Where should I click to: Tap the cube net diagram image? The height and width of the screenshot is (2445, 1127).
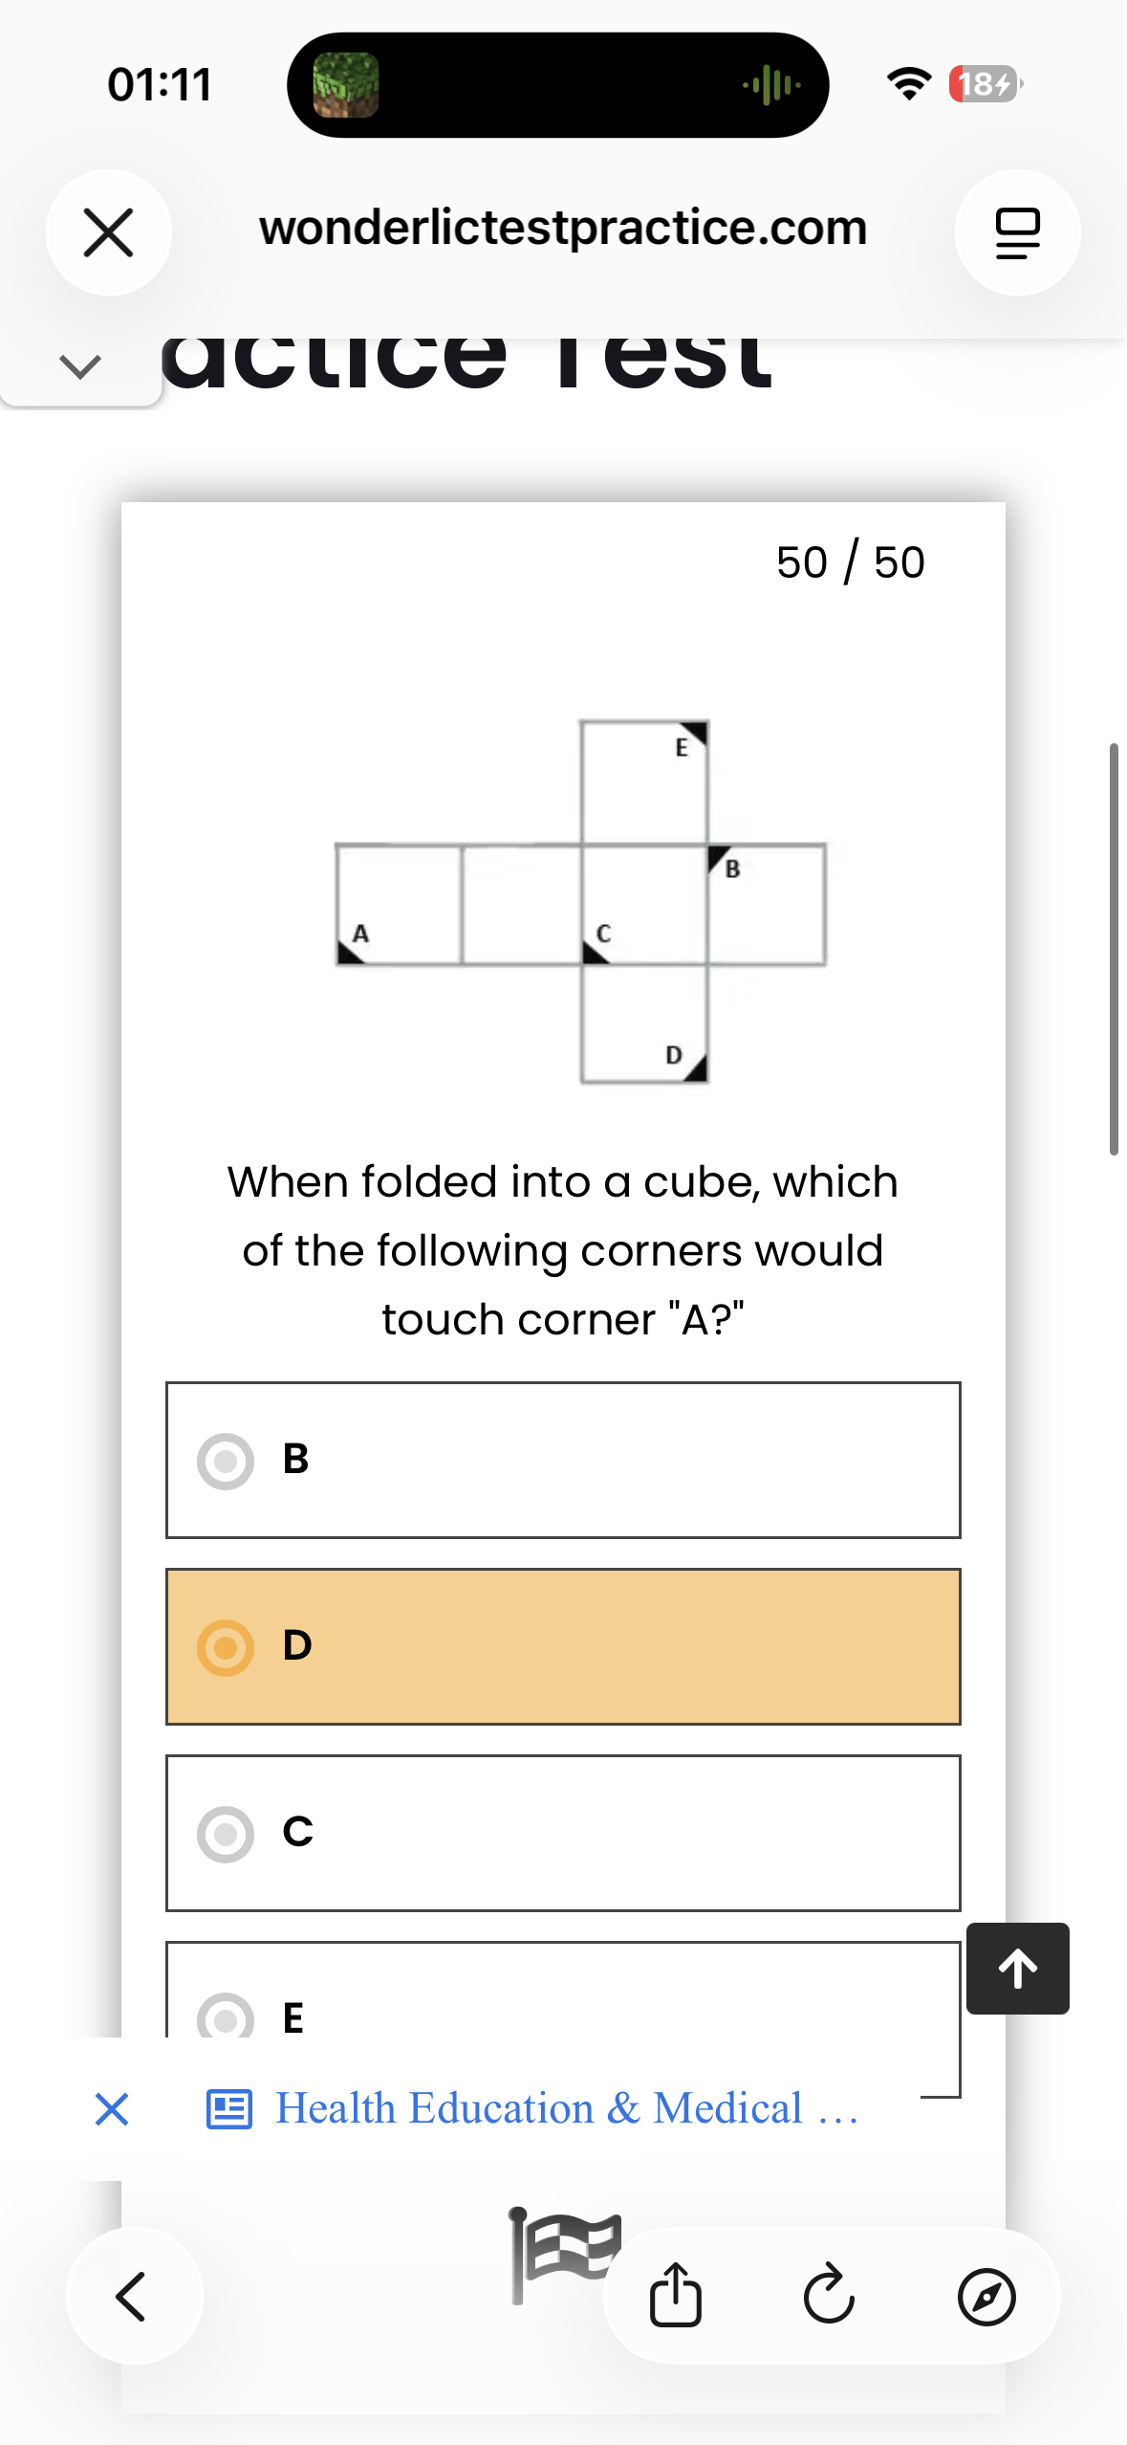pos(580,902)
